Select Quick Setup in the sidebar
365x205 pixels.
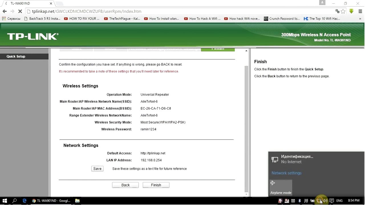(x=24, y=56)
